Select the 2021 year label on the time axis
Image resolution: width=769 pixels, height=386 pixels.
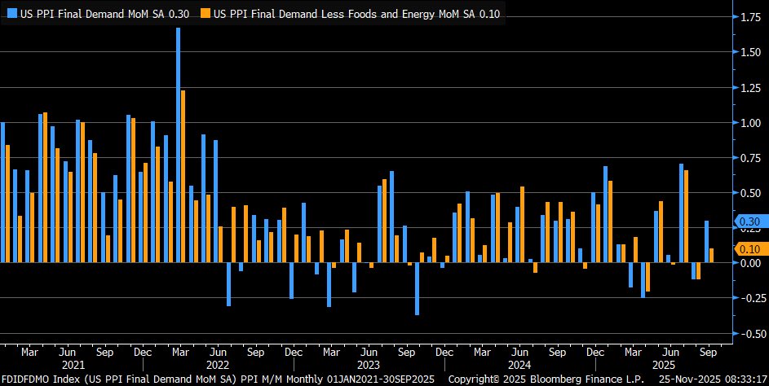tap(73, 366)
